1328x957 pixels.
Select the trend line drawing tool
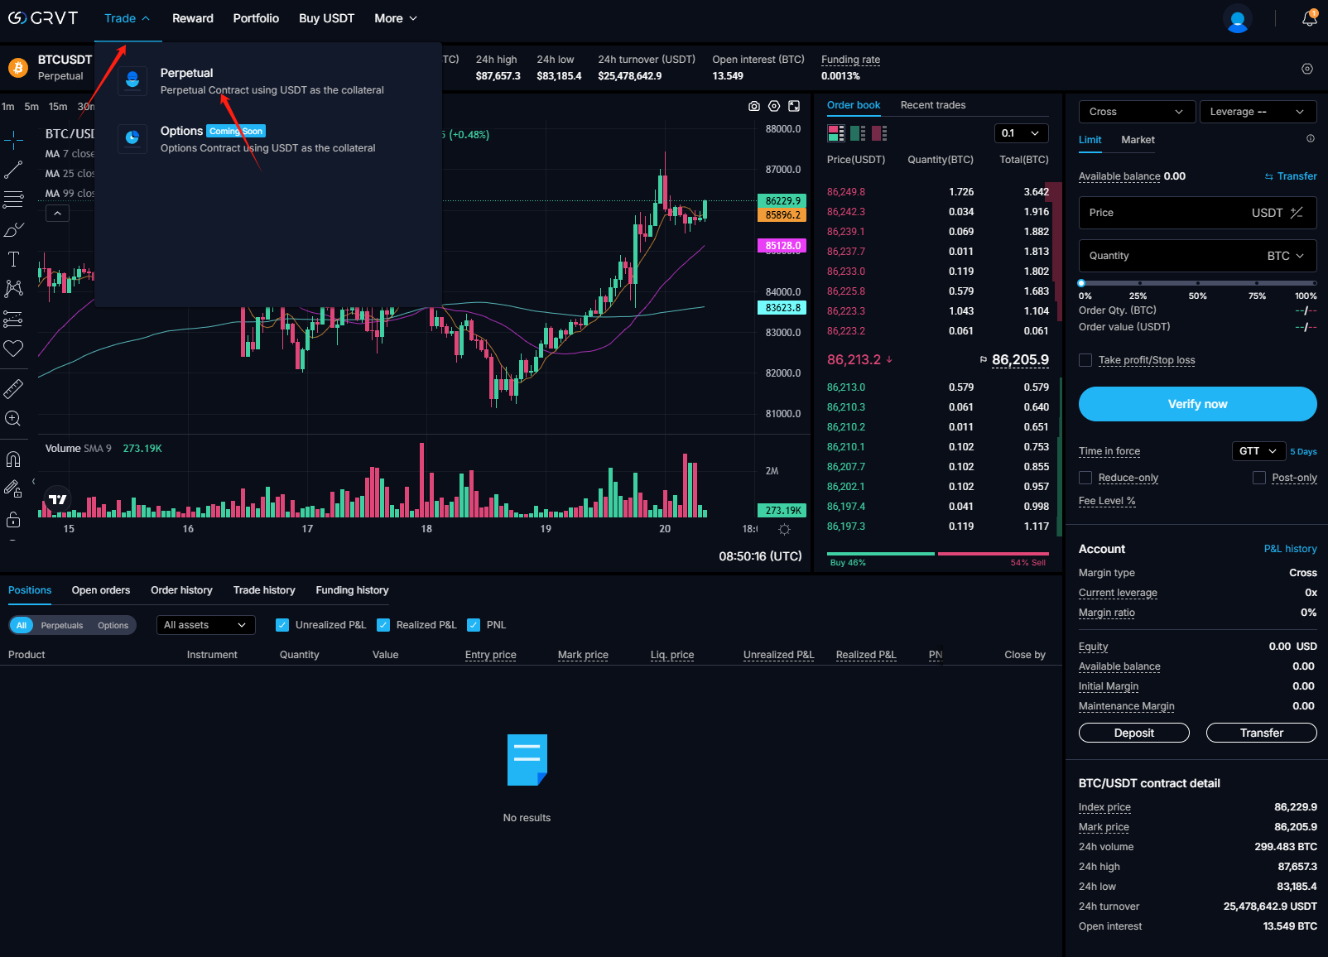click(x=13, y=170)
